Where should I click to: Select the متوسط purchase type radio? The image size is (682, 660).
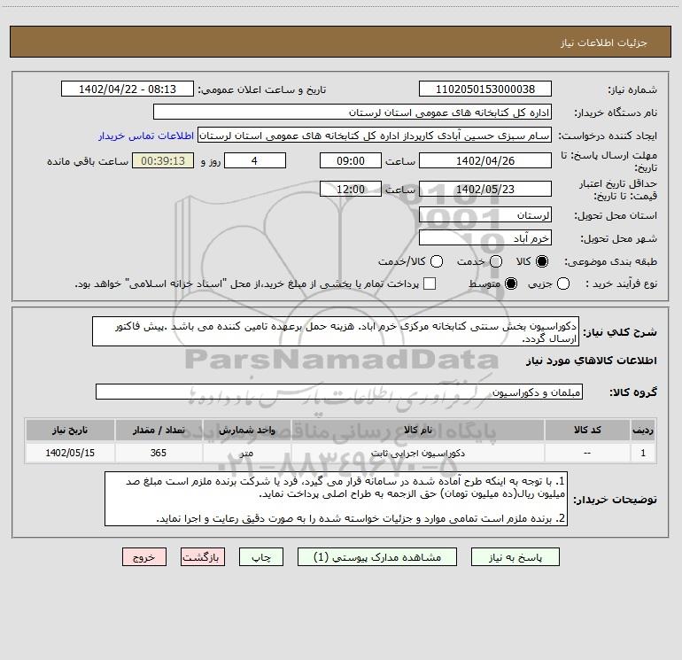tap(511, 283)
